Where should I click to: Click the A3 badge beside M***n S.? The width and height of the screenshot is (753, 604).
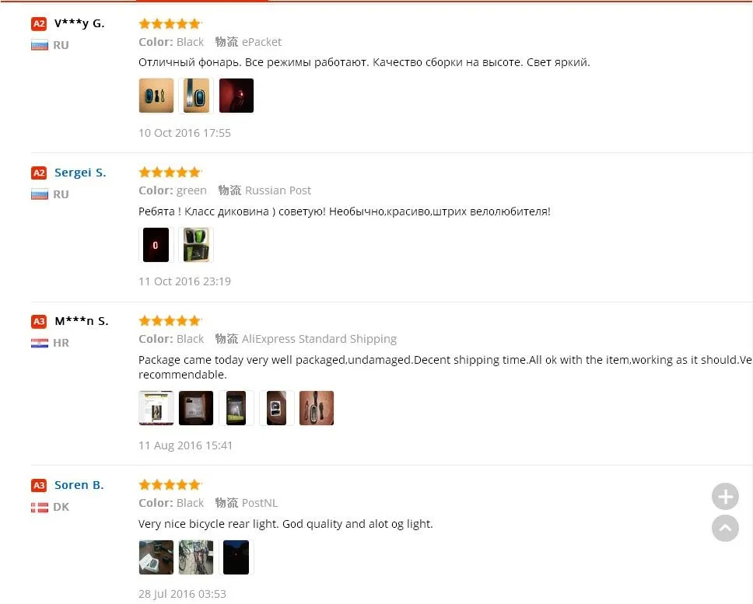pos(39,321)
